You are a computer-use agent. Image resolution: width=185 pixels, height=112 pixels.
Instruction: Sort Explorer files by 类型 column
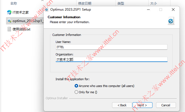tap(121, 4)
